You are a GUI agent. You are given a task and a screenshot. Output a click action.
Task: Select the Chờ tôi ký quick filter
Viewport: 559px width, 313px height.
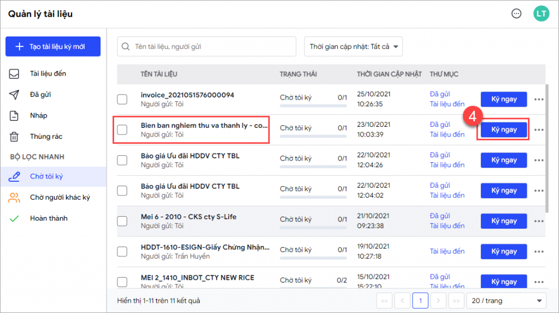[46, 176]
